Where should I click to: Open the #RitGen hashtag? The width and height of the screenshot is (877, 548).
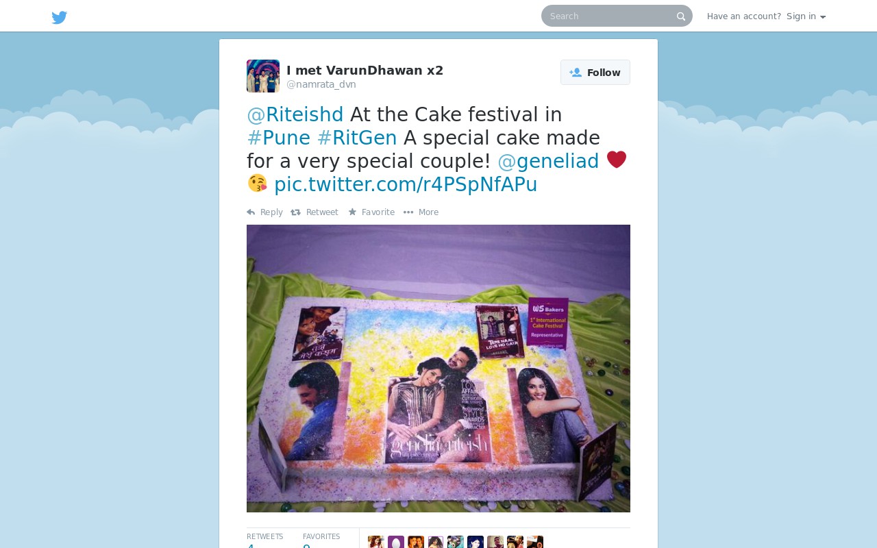coord(357,138)
